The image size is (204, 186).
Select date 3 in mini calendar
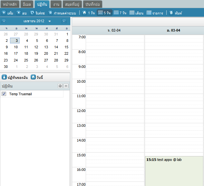[x=15, y=41]
